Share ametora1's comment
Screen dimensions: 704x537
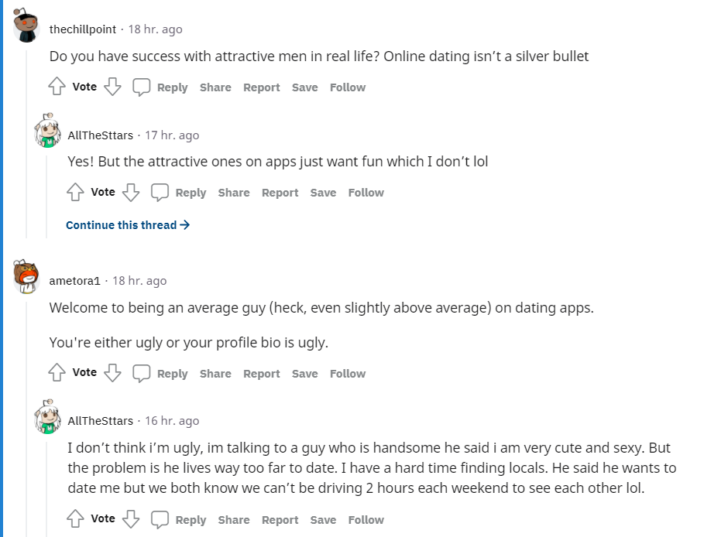[215, 374]
